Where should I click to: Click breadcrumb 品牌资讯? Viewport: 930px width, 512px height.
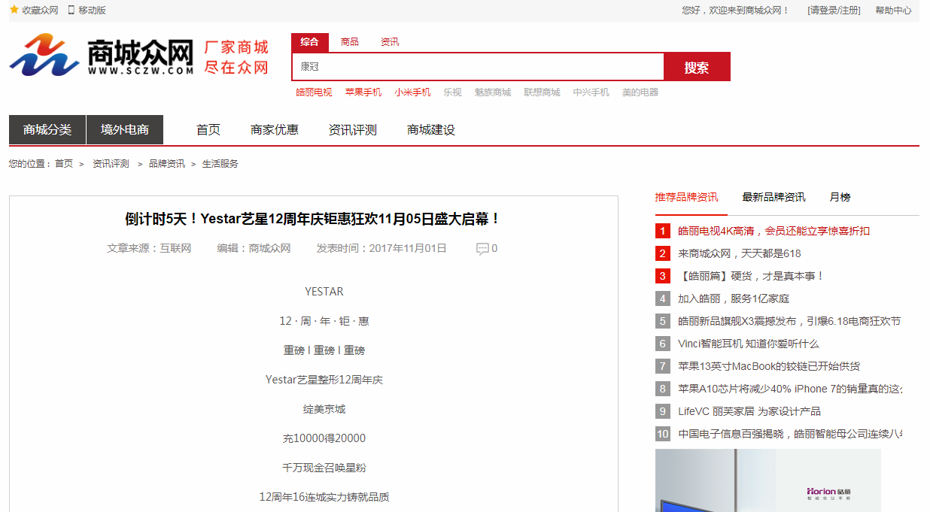tap(167, 164)
